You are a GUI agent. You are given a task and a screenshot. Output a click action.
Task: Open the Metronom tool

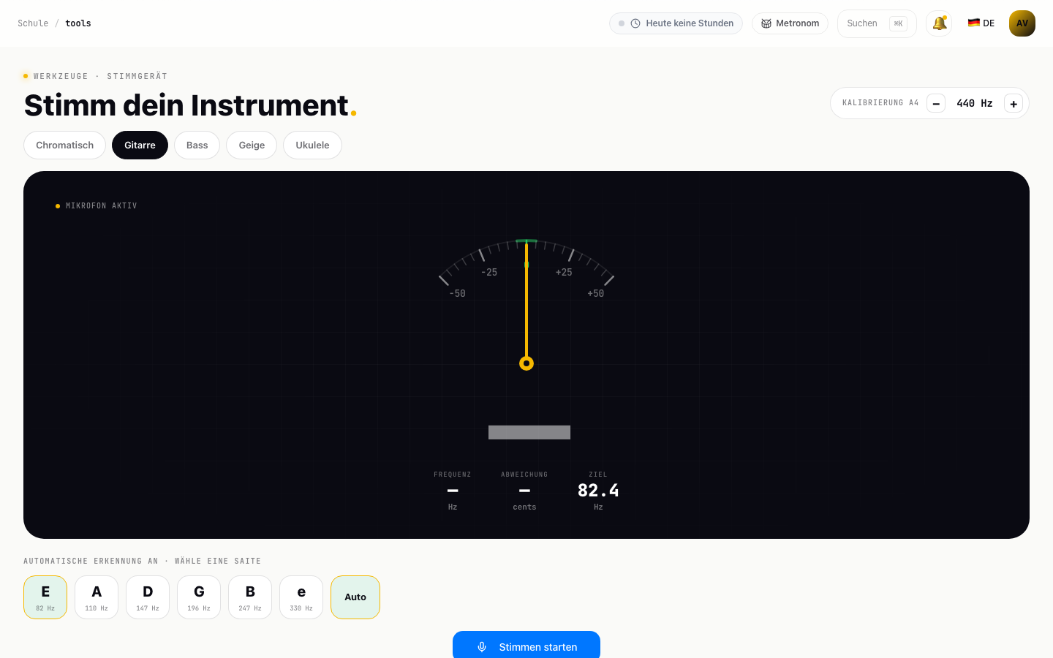coord(790,23)
